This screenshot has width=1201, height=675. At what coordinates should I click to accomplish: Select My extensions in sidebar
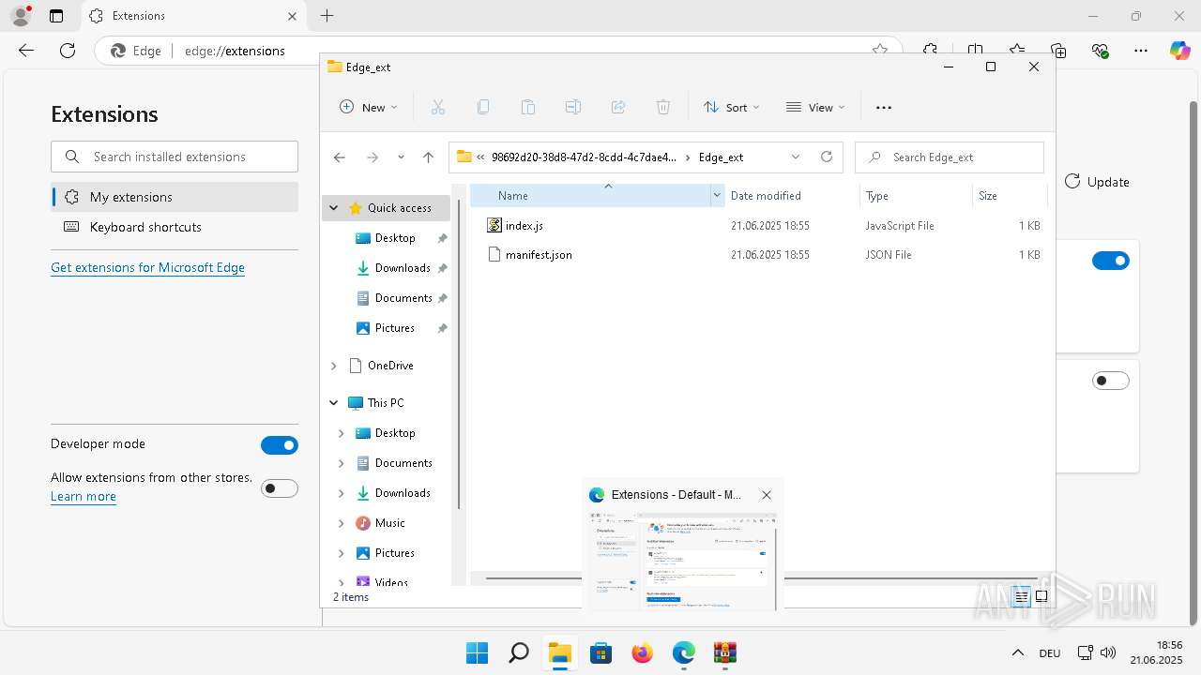(175, 197)
